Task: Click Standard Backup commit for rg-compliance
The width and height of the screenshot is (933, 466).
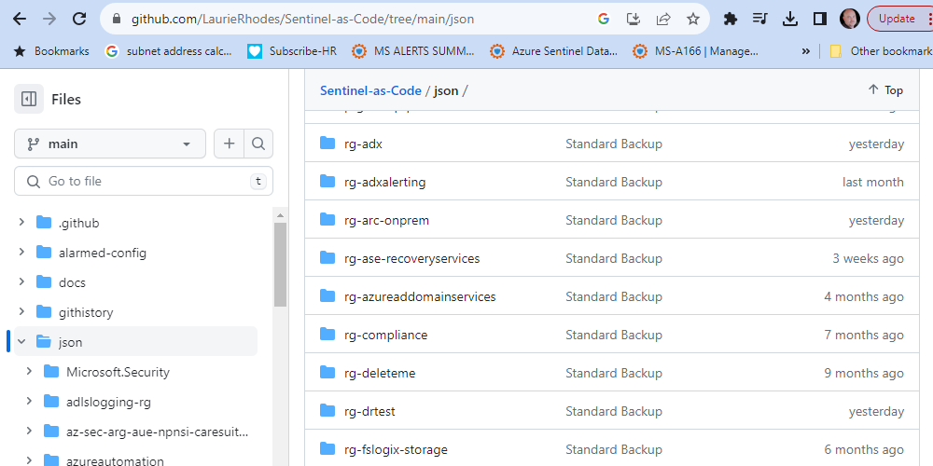Action: tap(614, 335)
